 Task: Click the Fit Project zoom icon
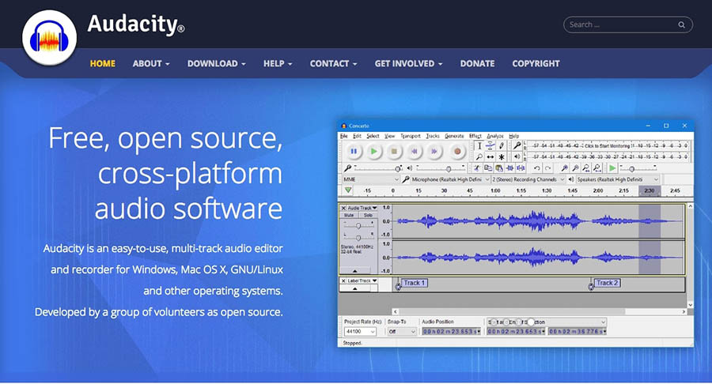coord(597,168)
